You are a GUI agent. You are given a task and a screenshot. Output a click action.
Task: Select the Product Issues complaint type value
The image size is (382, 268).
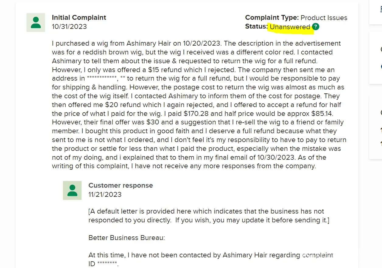(324, 18)
